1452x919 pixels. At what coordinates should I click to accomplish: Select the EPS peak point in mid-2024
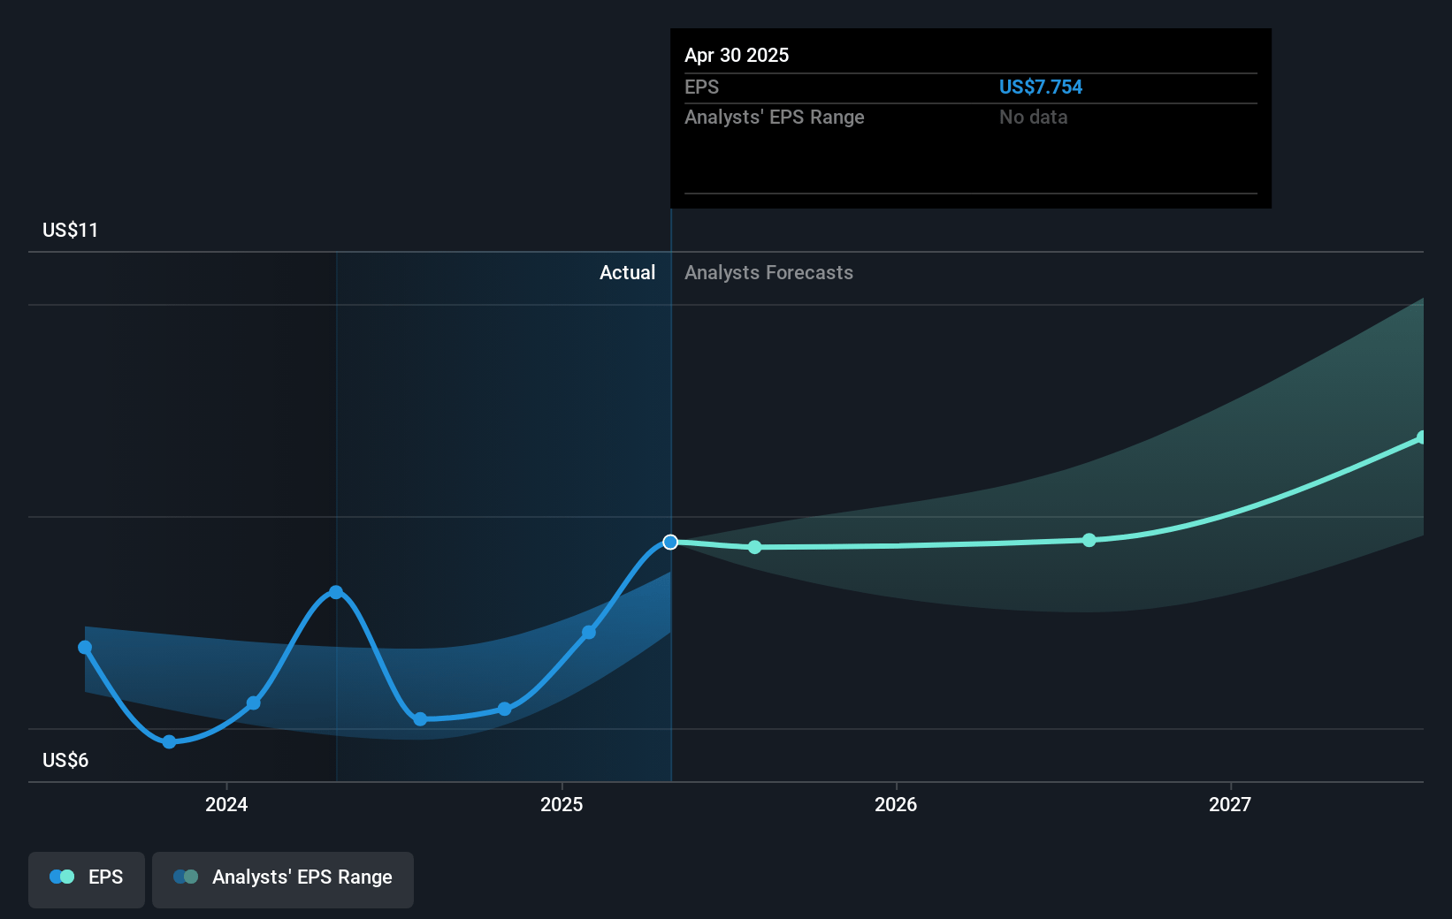[336, 592]
